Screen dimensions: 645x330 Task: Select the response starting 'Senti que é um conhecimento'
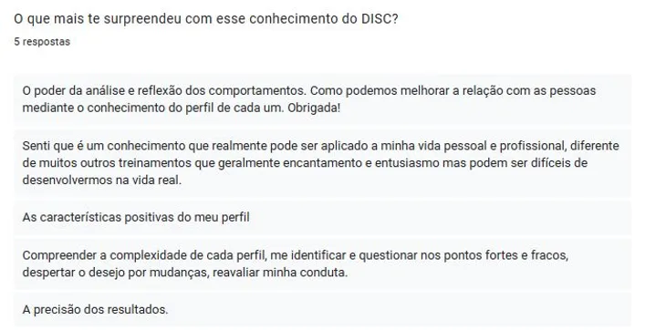point(323,163)
